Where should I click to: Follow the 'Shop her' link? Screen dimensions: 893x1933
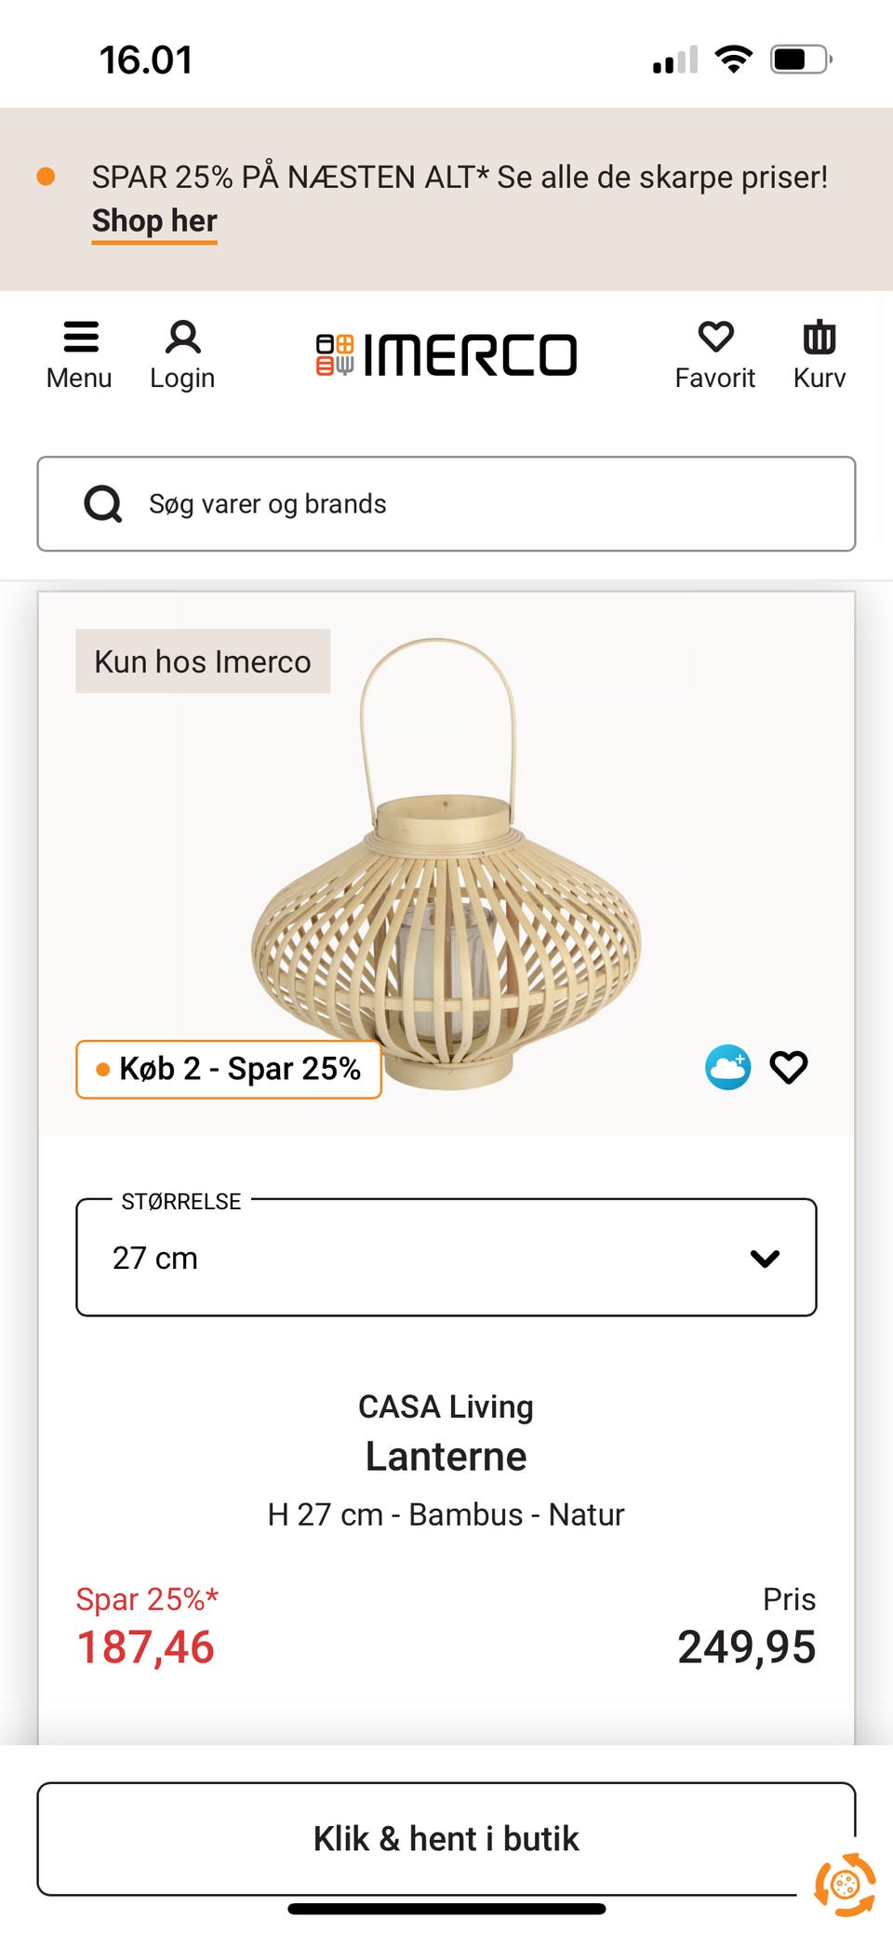click(154, 221)
